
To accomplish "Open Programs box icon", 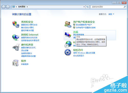I will tap(16, 63).
